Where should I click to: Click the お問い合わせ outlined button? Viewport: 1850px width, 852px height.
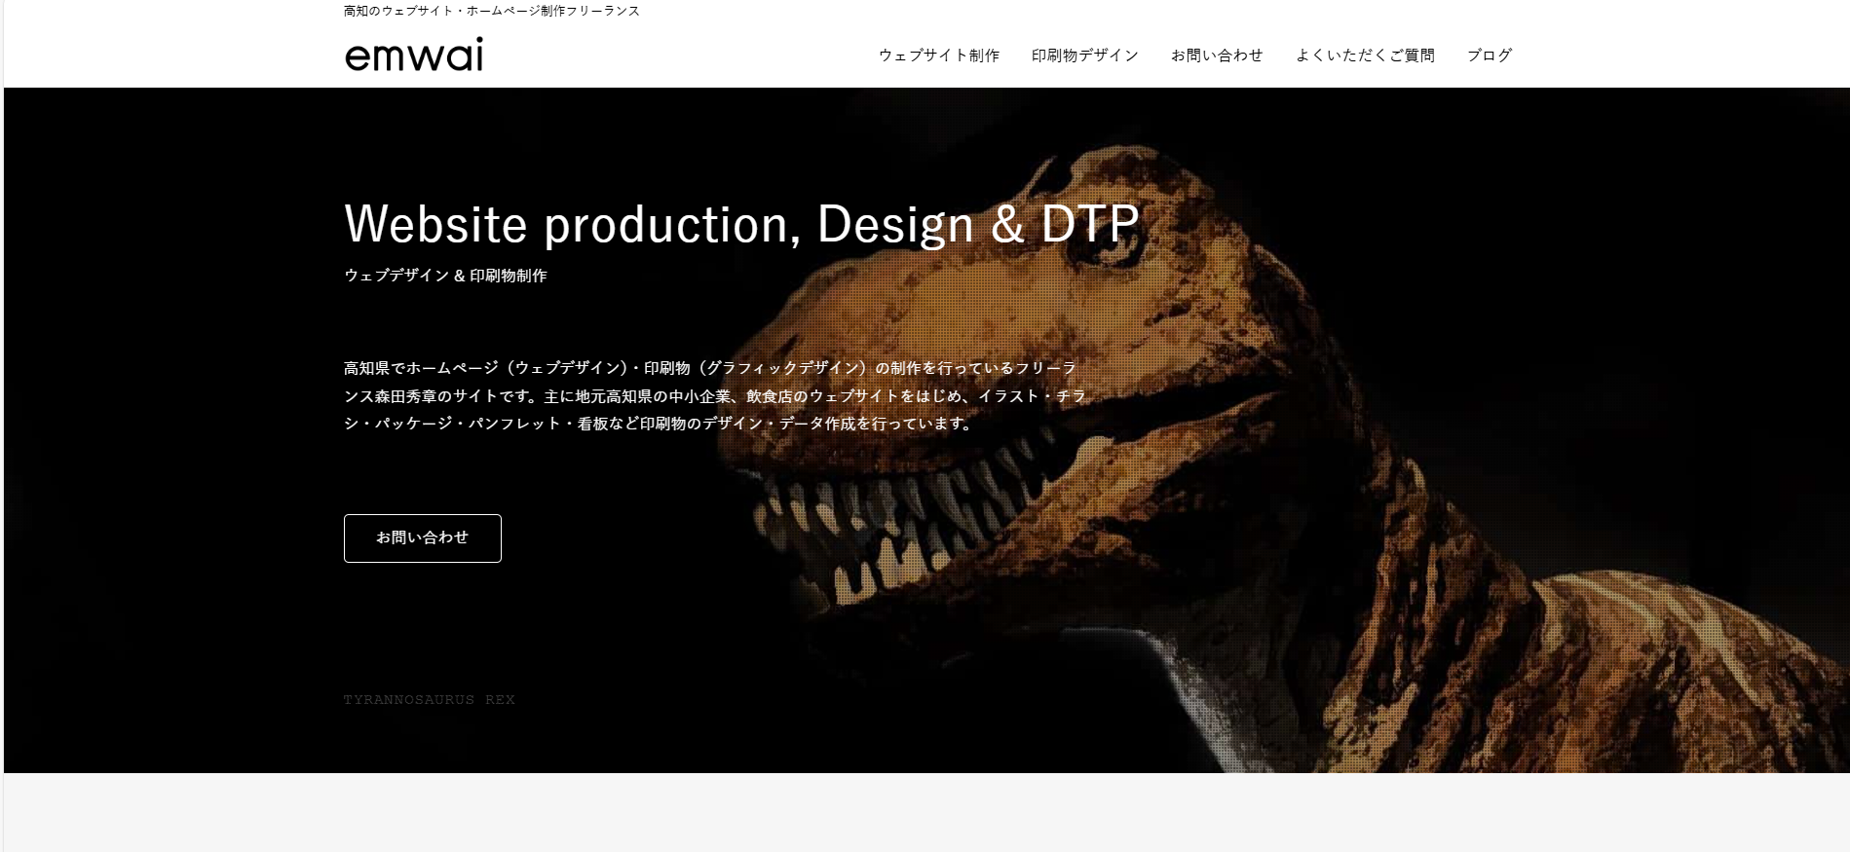[423, 538]
